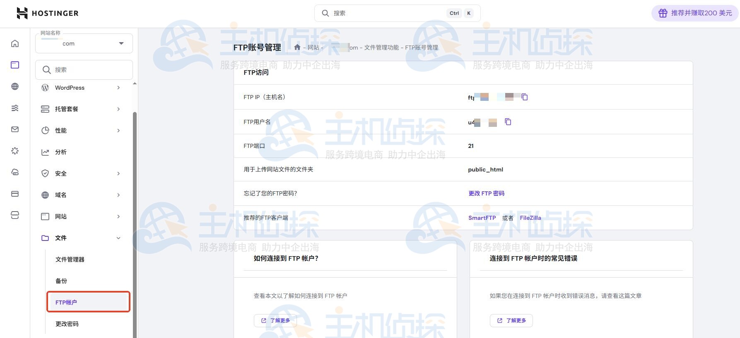Screen dimensions: 740x338
Task: Copy the FTP IP hostname
Action: point(525,97)
